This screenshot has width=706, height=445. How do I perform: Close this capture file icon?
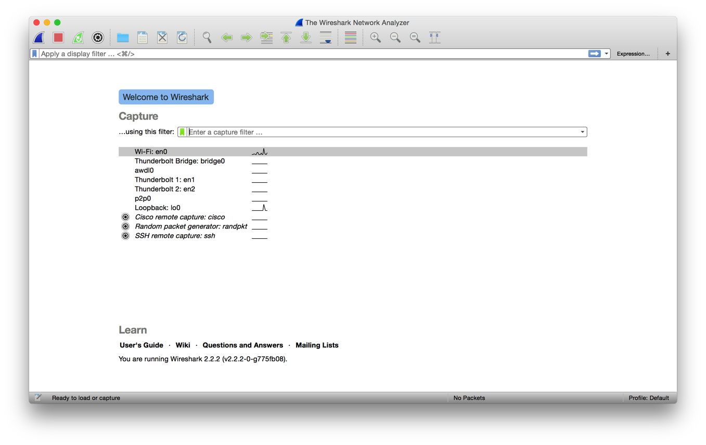click(x=162, y=37)
